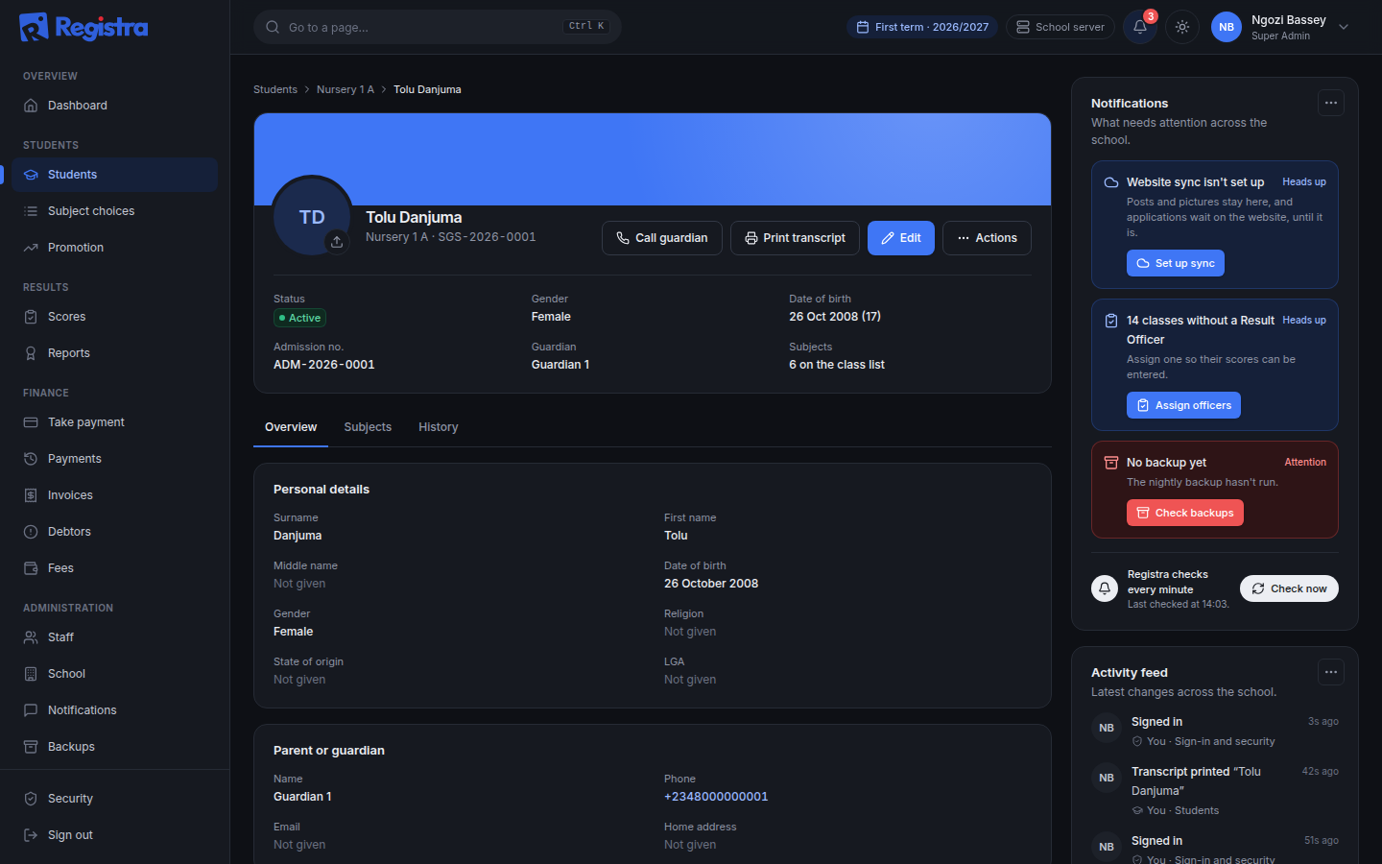Click the blue Edit button

point(901,238)
